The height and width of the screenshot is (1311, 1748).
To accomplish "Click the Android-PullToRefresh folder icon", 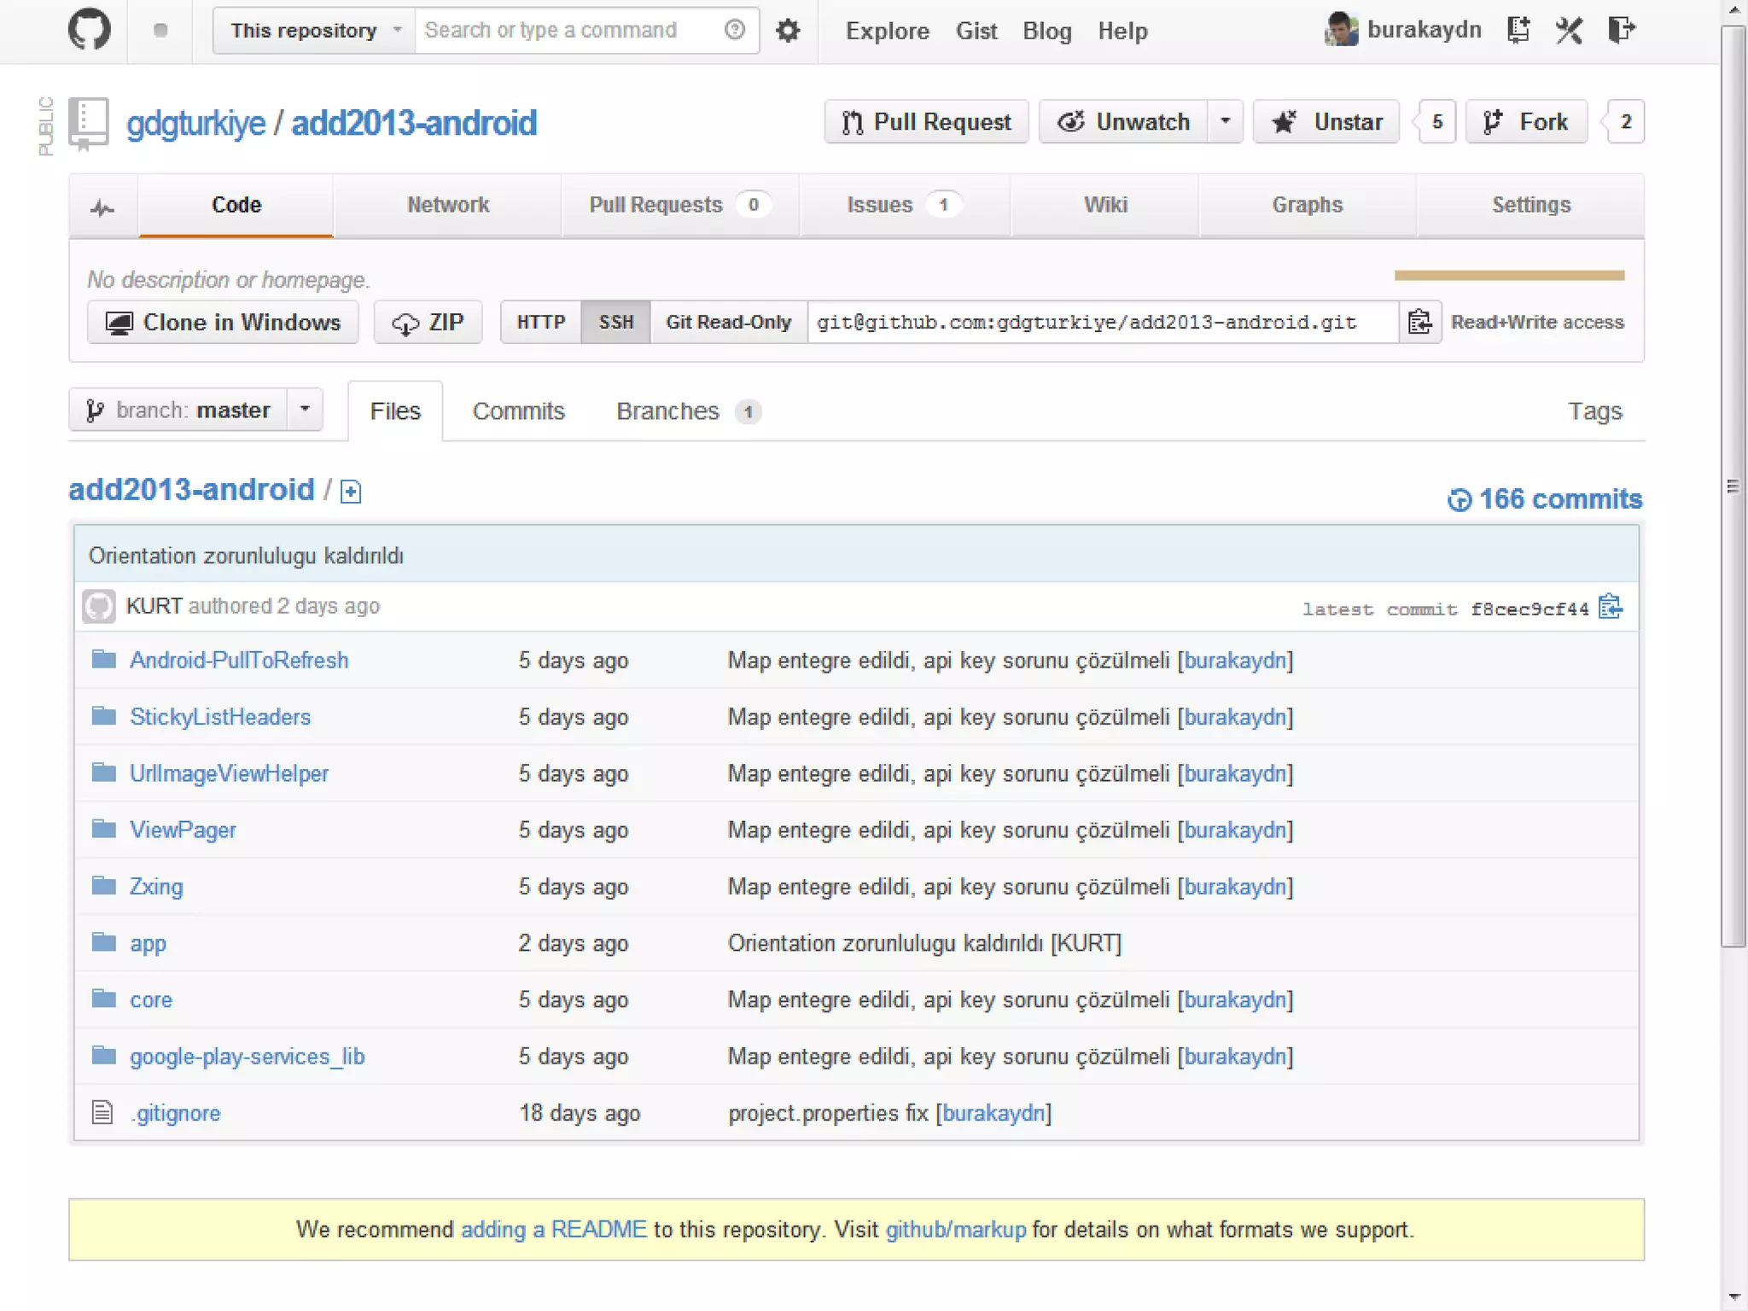I will coord(104,660).
